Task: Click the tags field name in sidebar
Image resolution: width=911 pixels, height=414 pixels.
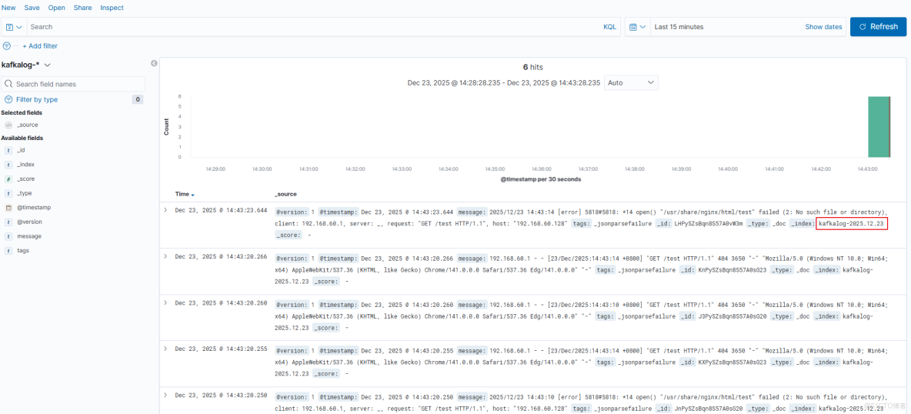Action: pyautogui.click(x=23, y=251)
